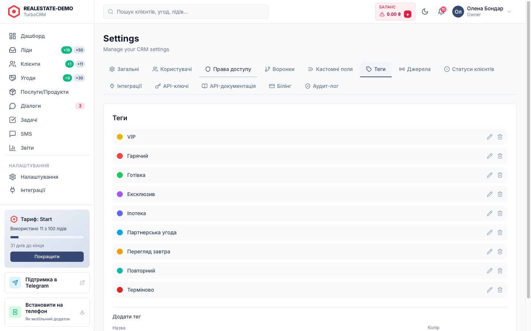This screenshot has height=331, width=531.
Task: Delete the Терміново tag
Action: 500,290
